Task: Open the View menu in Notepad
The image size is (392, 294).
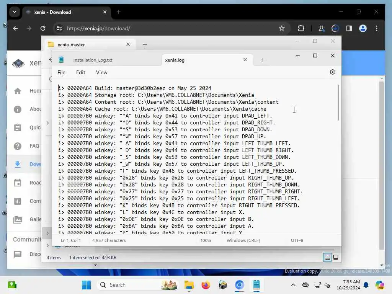Action: tap(101, 72)
